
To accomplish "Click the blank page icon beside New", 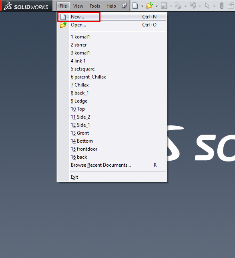I will (x=63, y=17).
